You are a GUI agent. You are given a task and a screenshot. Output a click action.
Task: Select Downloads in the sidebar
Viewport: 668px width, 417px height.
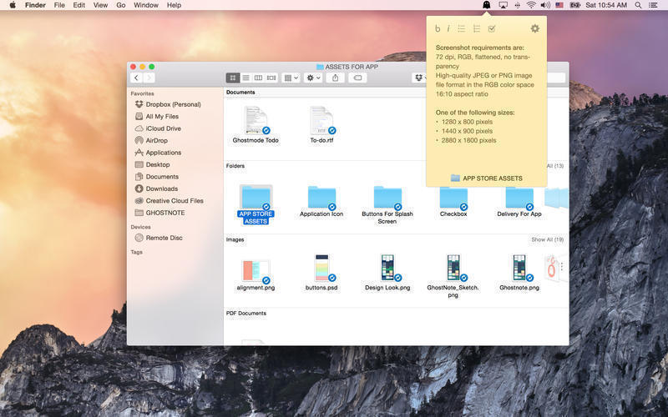click(161, 188)
